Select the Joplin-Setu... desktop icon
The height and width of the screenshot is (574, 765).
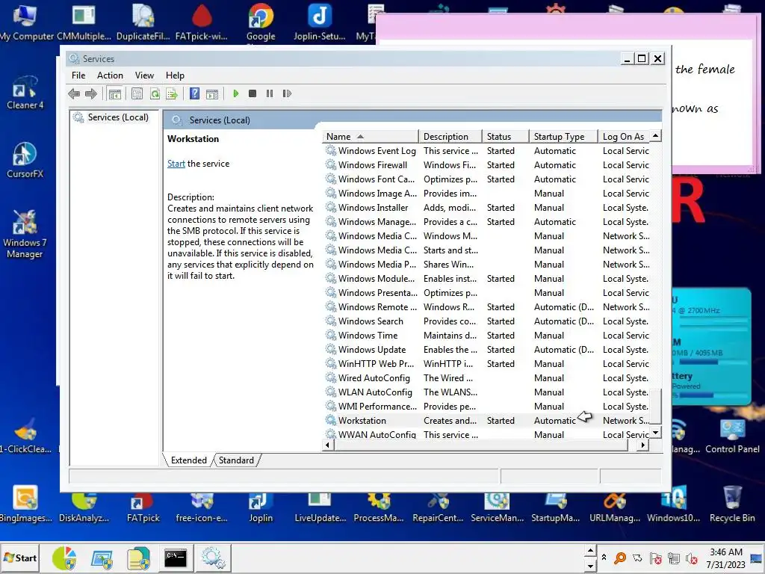tap(320, 22)
